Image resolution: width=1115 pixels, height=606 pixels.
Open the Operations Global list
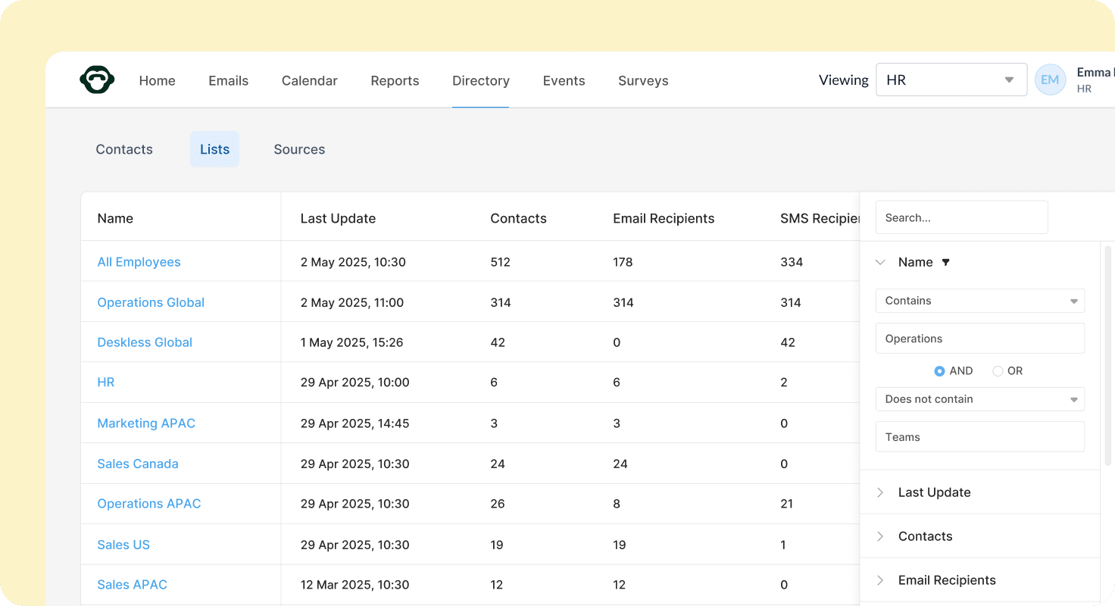[151, 302]
